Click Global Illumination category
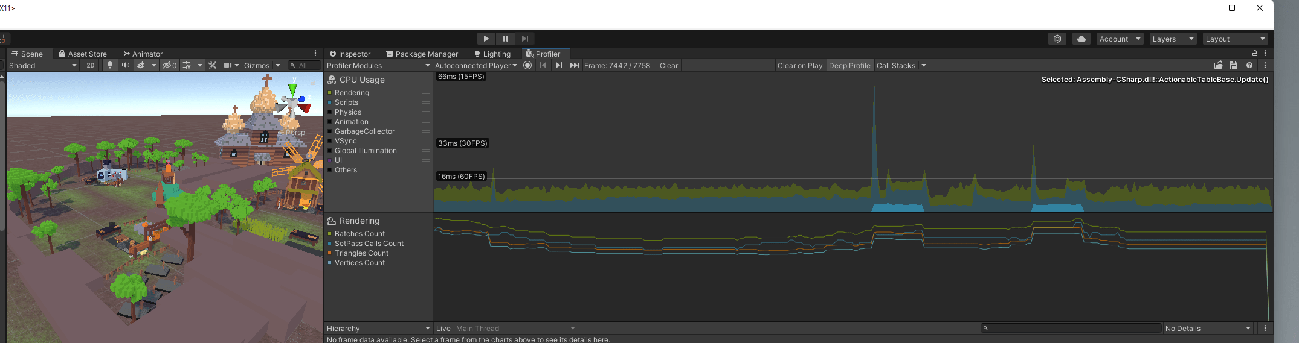Viewport: 1299px width, 343px height. click(x=366, y=151)
